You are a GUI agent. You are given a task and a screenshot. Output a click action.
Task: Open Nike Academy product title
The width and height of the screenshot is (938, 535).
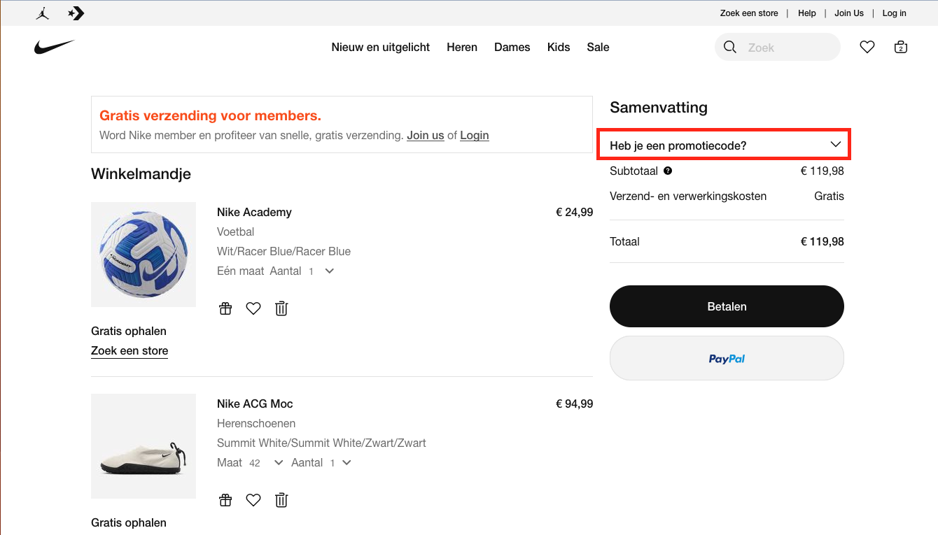[254, 212]
